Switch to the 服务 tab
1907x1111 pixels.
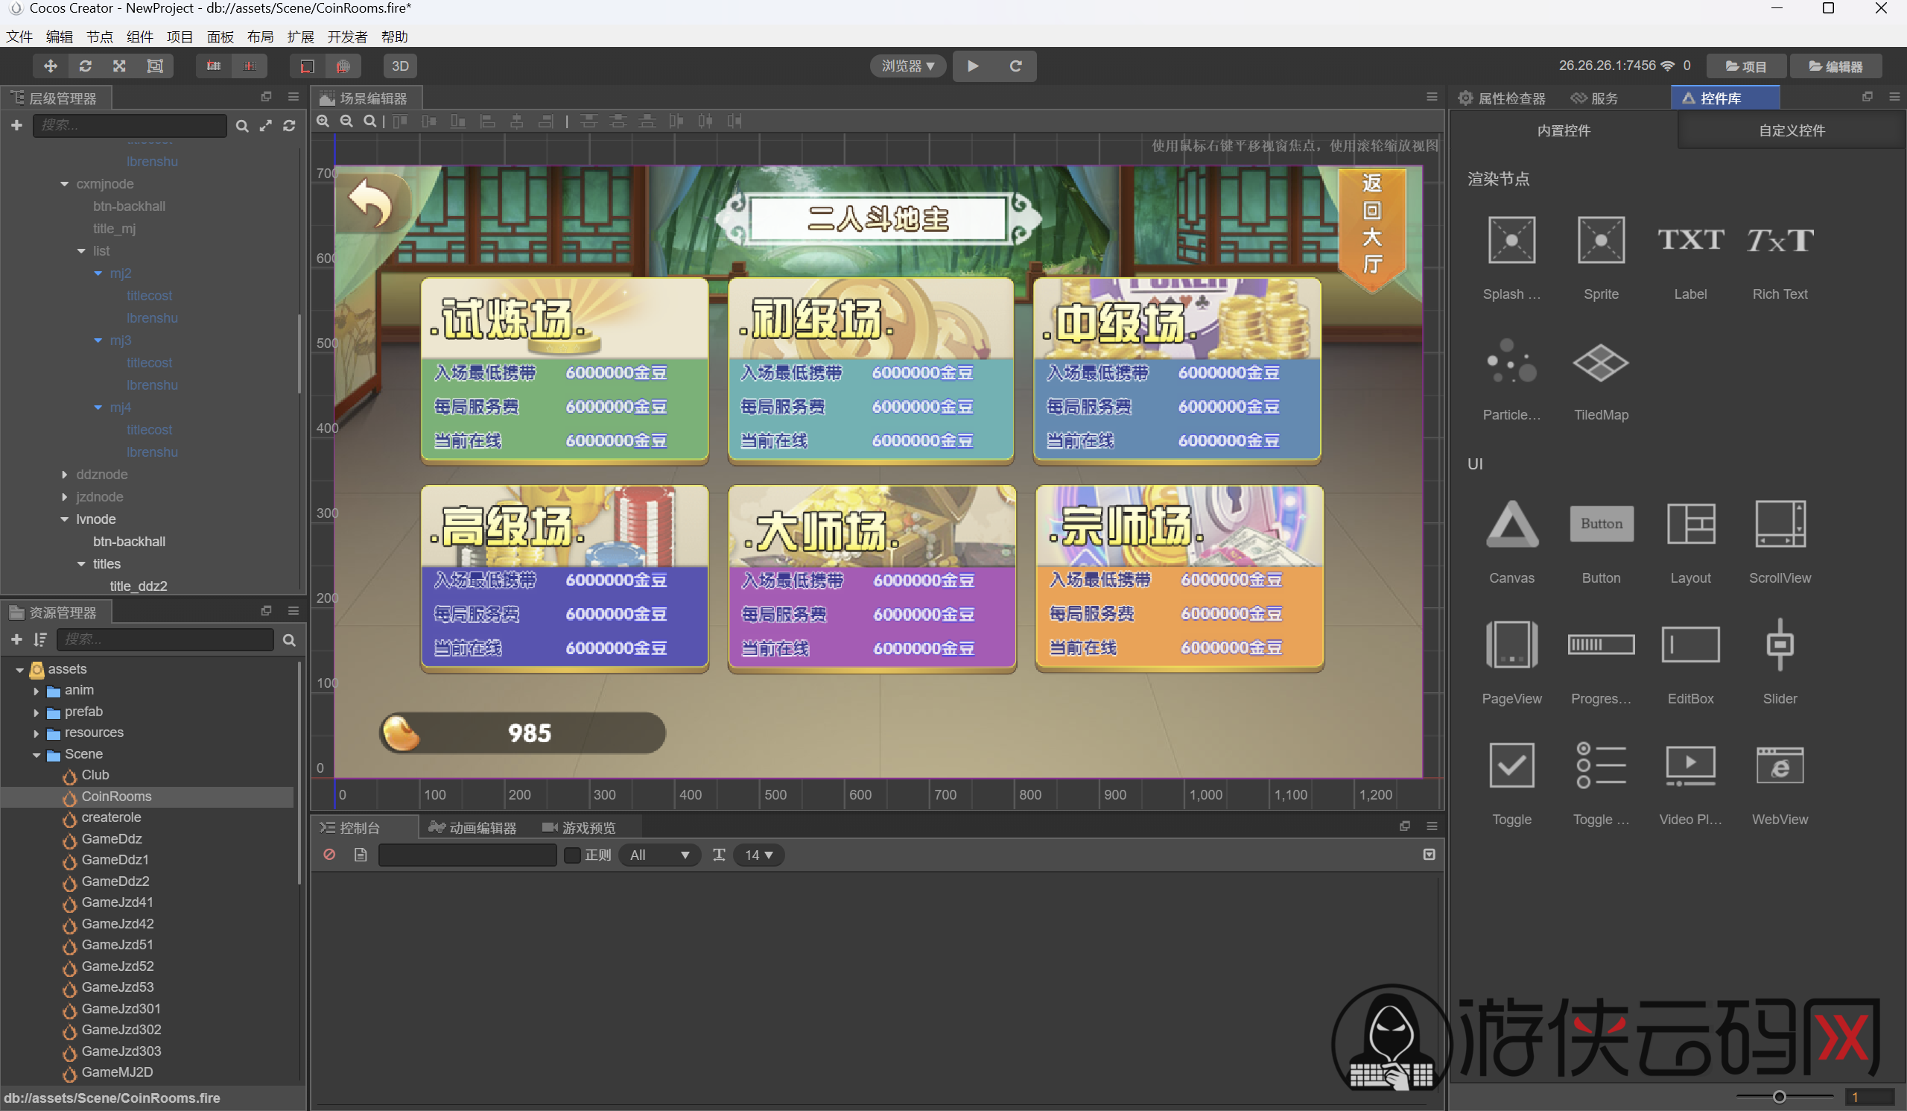(x=1595, y=98)
